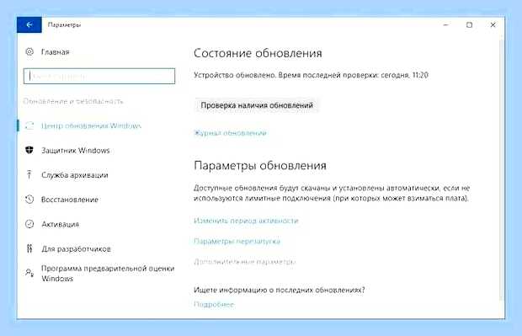The image size is (522, 336).
Task: Go back using the blue arrow button
Action: 29,24
